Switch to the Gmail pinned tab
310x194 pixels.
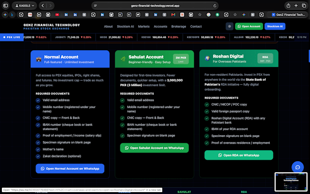(x=173, y=15)
